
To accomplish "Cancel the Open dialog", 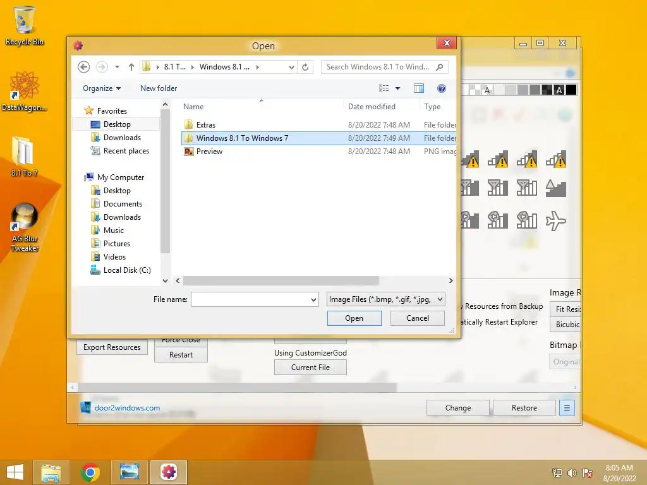I will coord(417,318).
